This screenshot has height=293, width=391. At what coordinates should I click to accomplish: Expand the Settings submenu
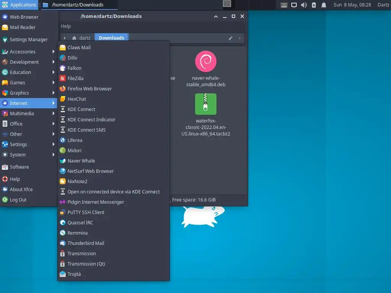tap(28, 144)
